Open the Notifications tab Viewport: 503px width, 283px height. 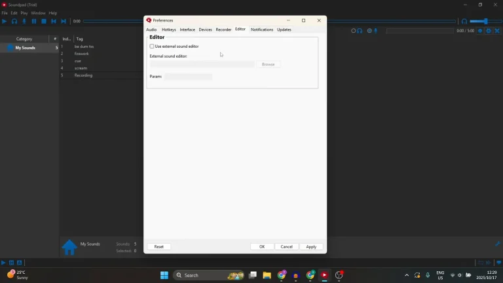coord(262,29)
